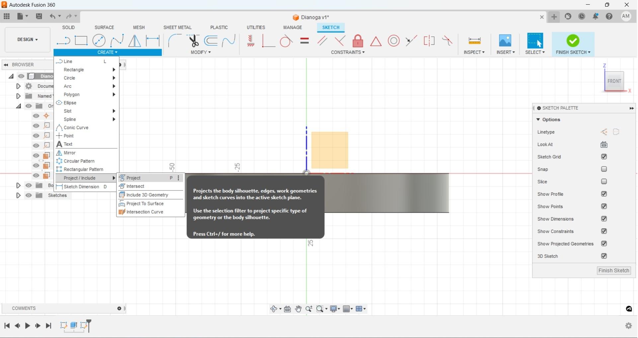Screen dimensions: 638x338
Task: Click the Finish Sketch button in palette
Action: coord(614,270)
